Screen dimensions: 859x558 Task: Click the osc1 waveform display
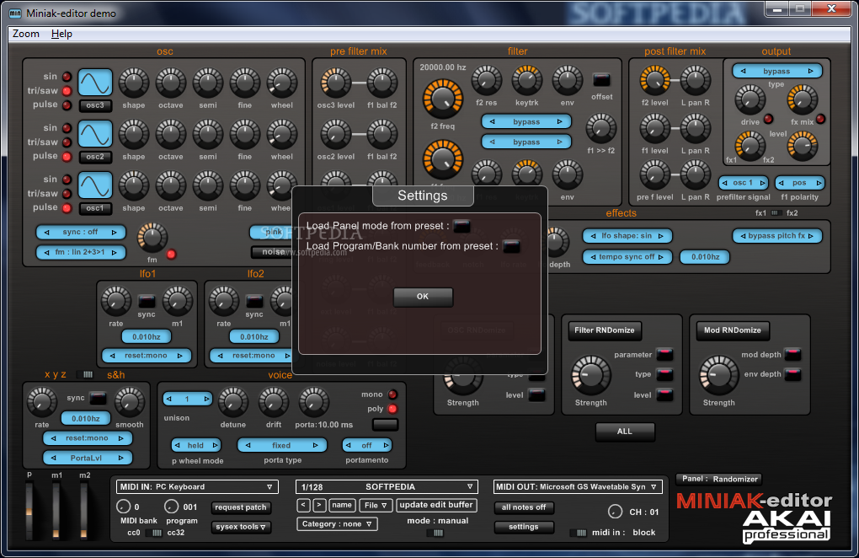click(x=95, y=185)
